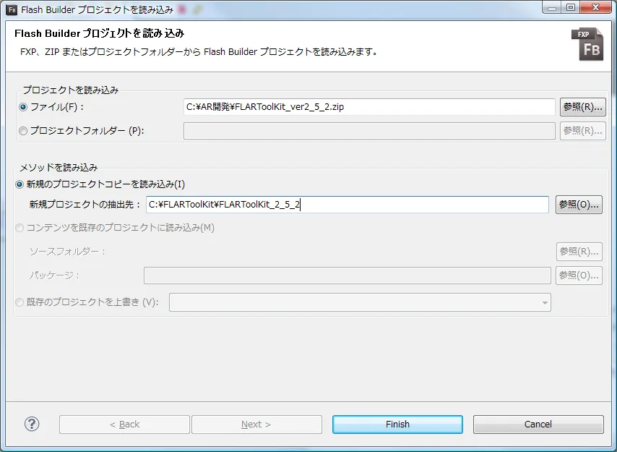Click the < Back button
This screenshot has width=617, height=452.
(124, 425)
